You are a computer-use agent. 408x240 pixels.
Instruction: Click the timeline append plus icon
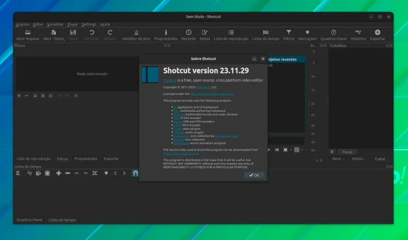tap(59, 173)
